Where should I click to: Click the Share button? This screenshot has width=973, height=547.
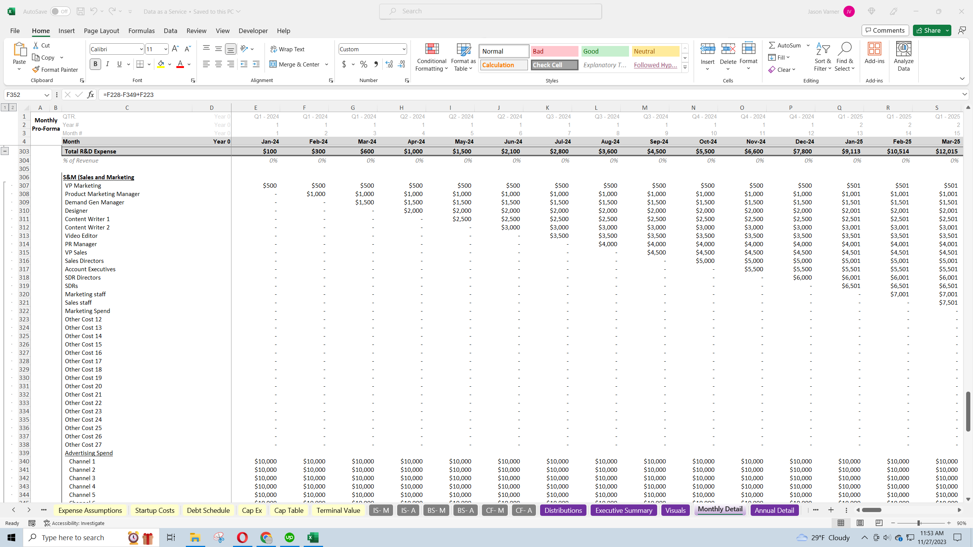point(932,30)
